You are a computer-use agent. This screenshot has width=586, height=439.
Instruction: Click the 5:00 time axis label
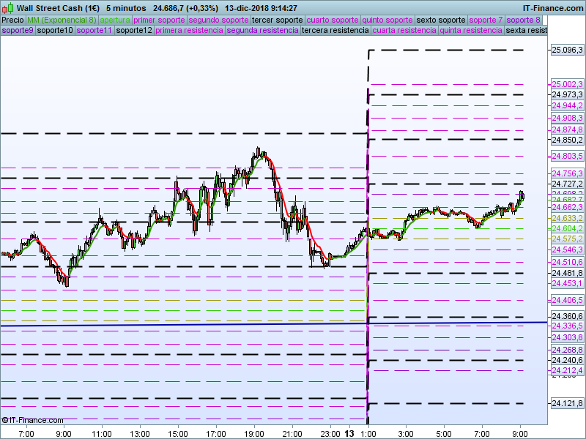444,434
